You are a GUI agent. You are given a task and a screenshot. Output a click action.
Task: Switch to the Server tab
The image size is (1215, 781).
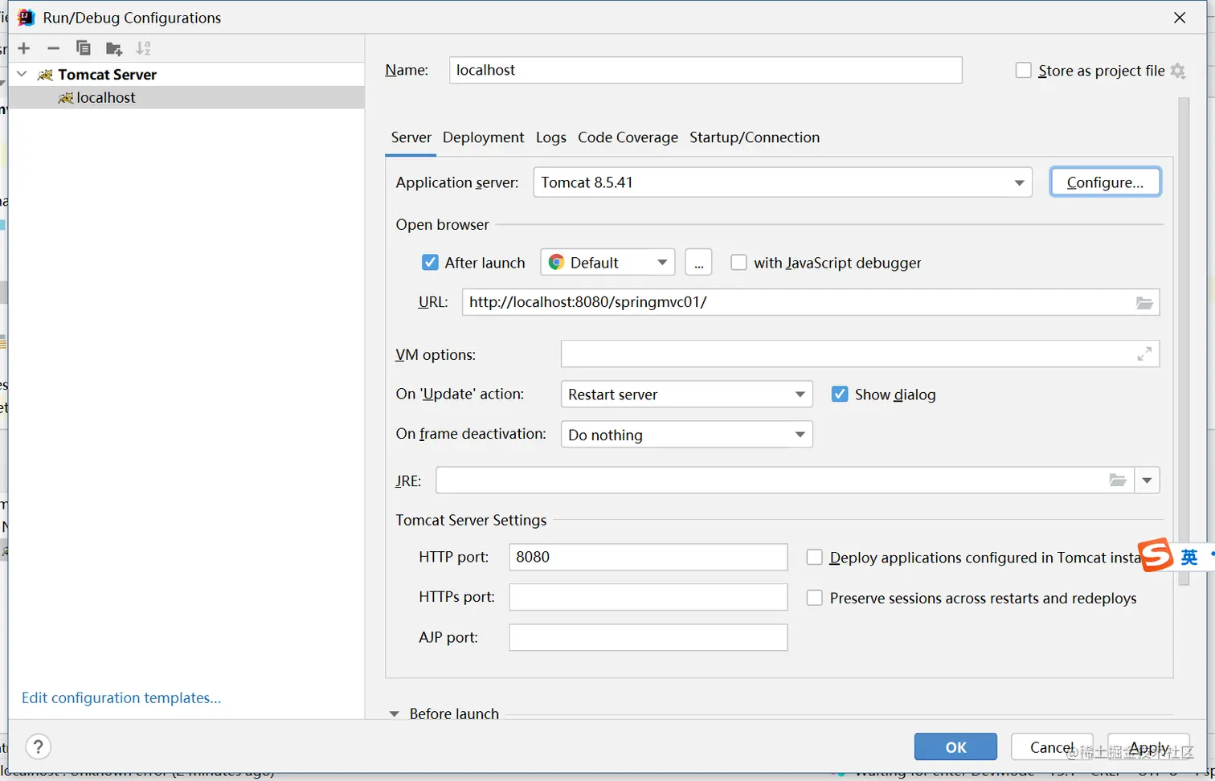(411, 137)
